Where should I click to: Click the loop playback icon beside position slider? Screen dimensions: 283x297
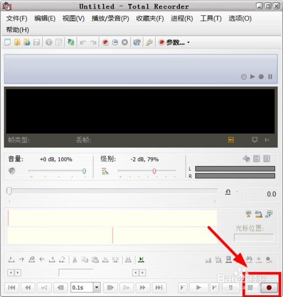[x=228, y=192]
